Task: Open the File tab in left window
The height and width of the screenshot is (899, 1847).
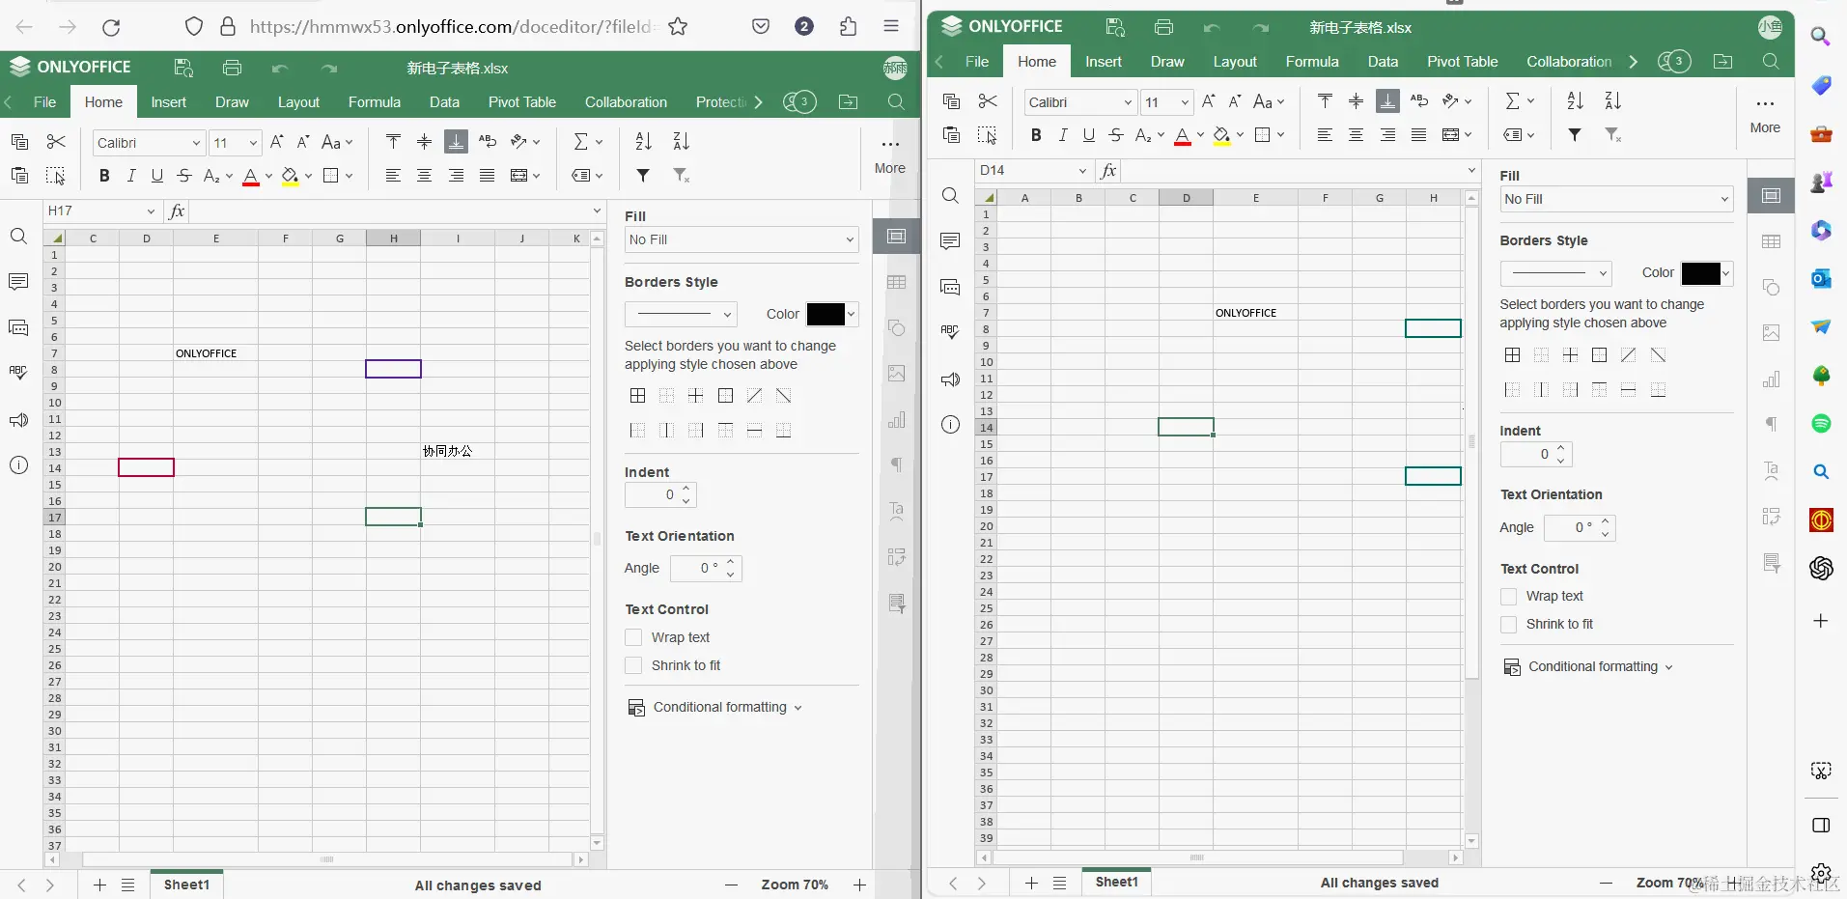Action: [x=44, y=102]
